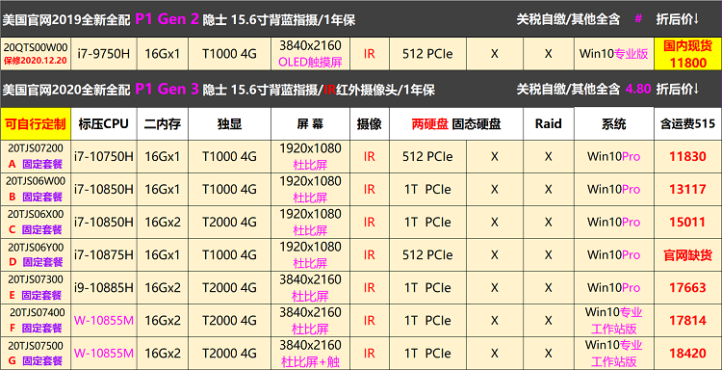Click the yellow 可自行定制 header cell
722x370 pixels.
pos(36,123)
